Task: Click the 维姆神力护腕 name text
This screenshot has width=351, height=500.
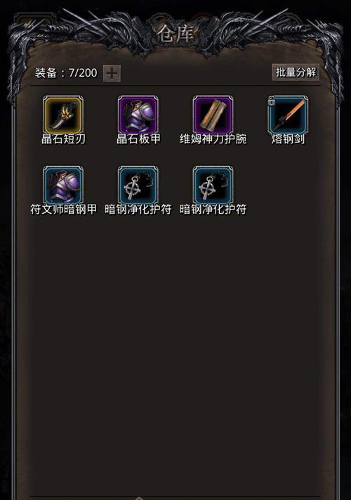Action: click(x=213, y=139)
